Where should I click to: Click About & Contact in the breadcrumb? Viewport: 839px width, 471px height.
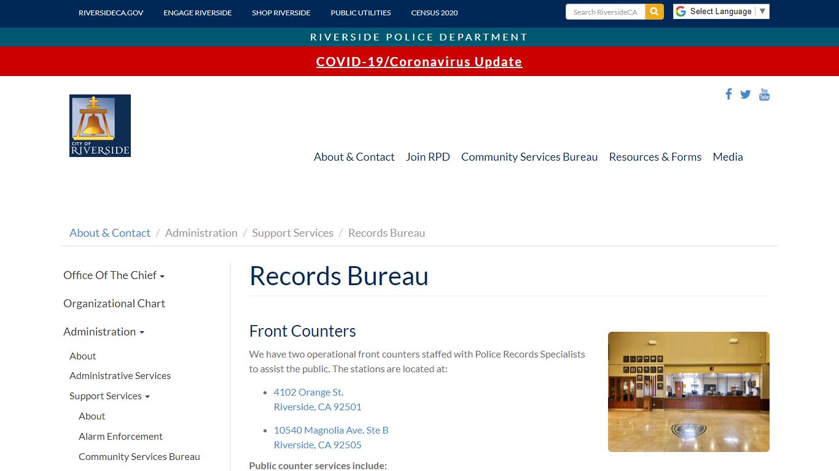[110, 233]
